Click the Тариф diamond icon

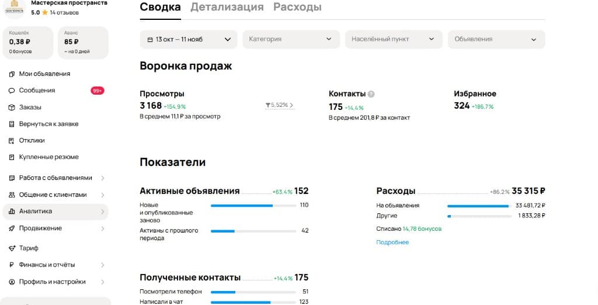point(12,248)
